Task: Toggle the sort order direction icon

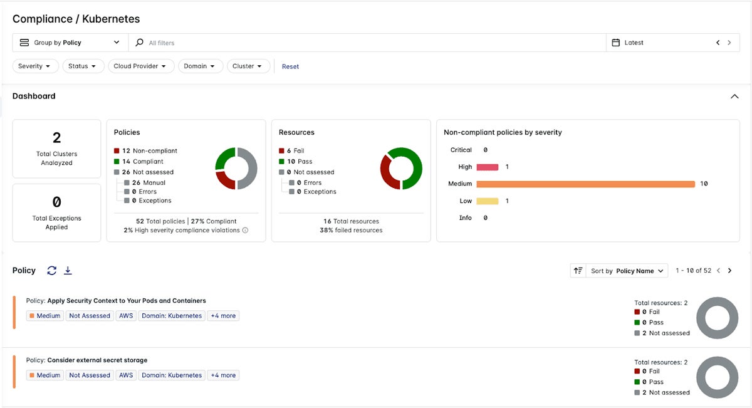Action: click(578, 271)
